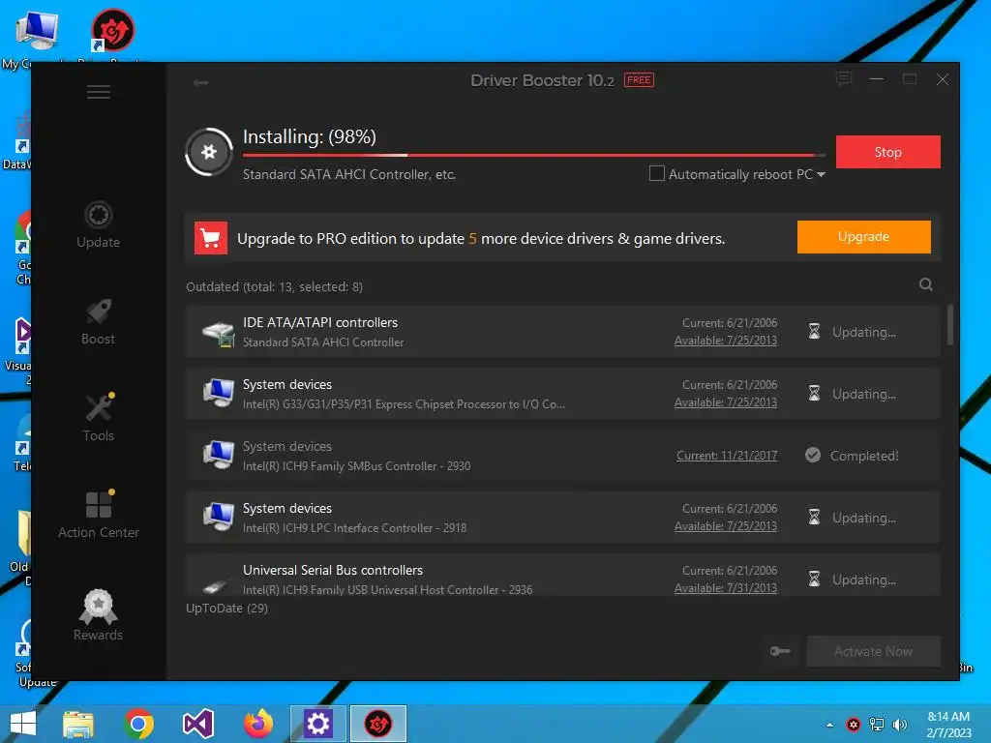Open Available: 7/25/2013 link for SATA AHCI
This screenshot has width=991, height=743.
click(726, 341)
